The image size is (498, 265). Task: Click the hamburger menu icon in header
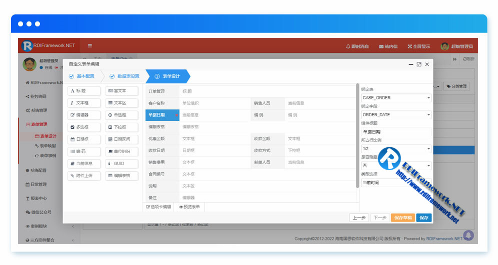(90, 45)
